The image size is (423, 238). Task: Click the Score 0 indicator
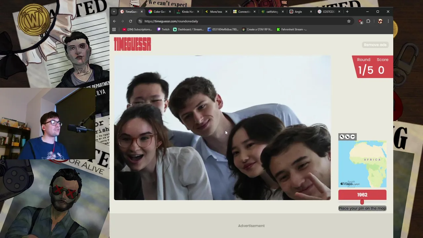[x=382, y=66]
